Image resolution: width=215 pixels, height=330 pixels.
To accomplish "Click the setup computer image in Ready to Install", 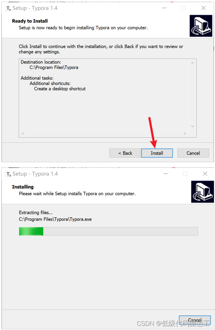I will (201, 26).
